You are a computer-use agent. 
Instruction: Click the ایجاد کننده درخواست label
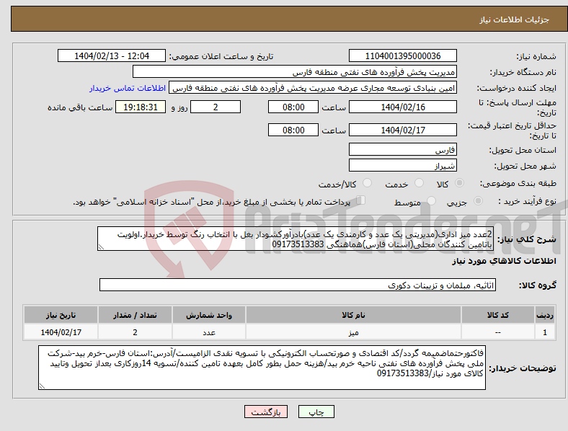(x=517, y=89)
